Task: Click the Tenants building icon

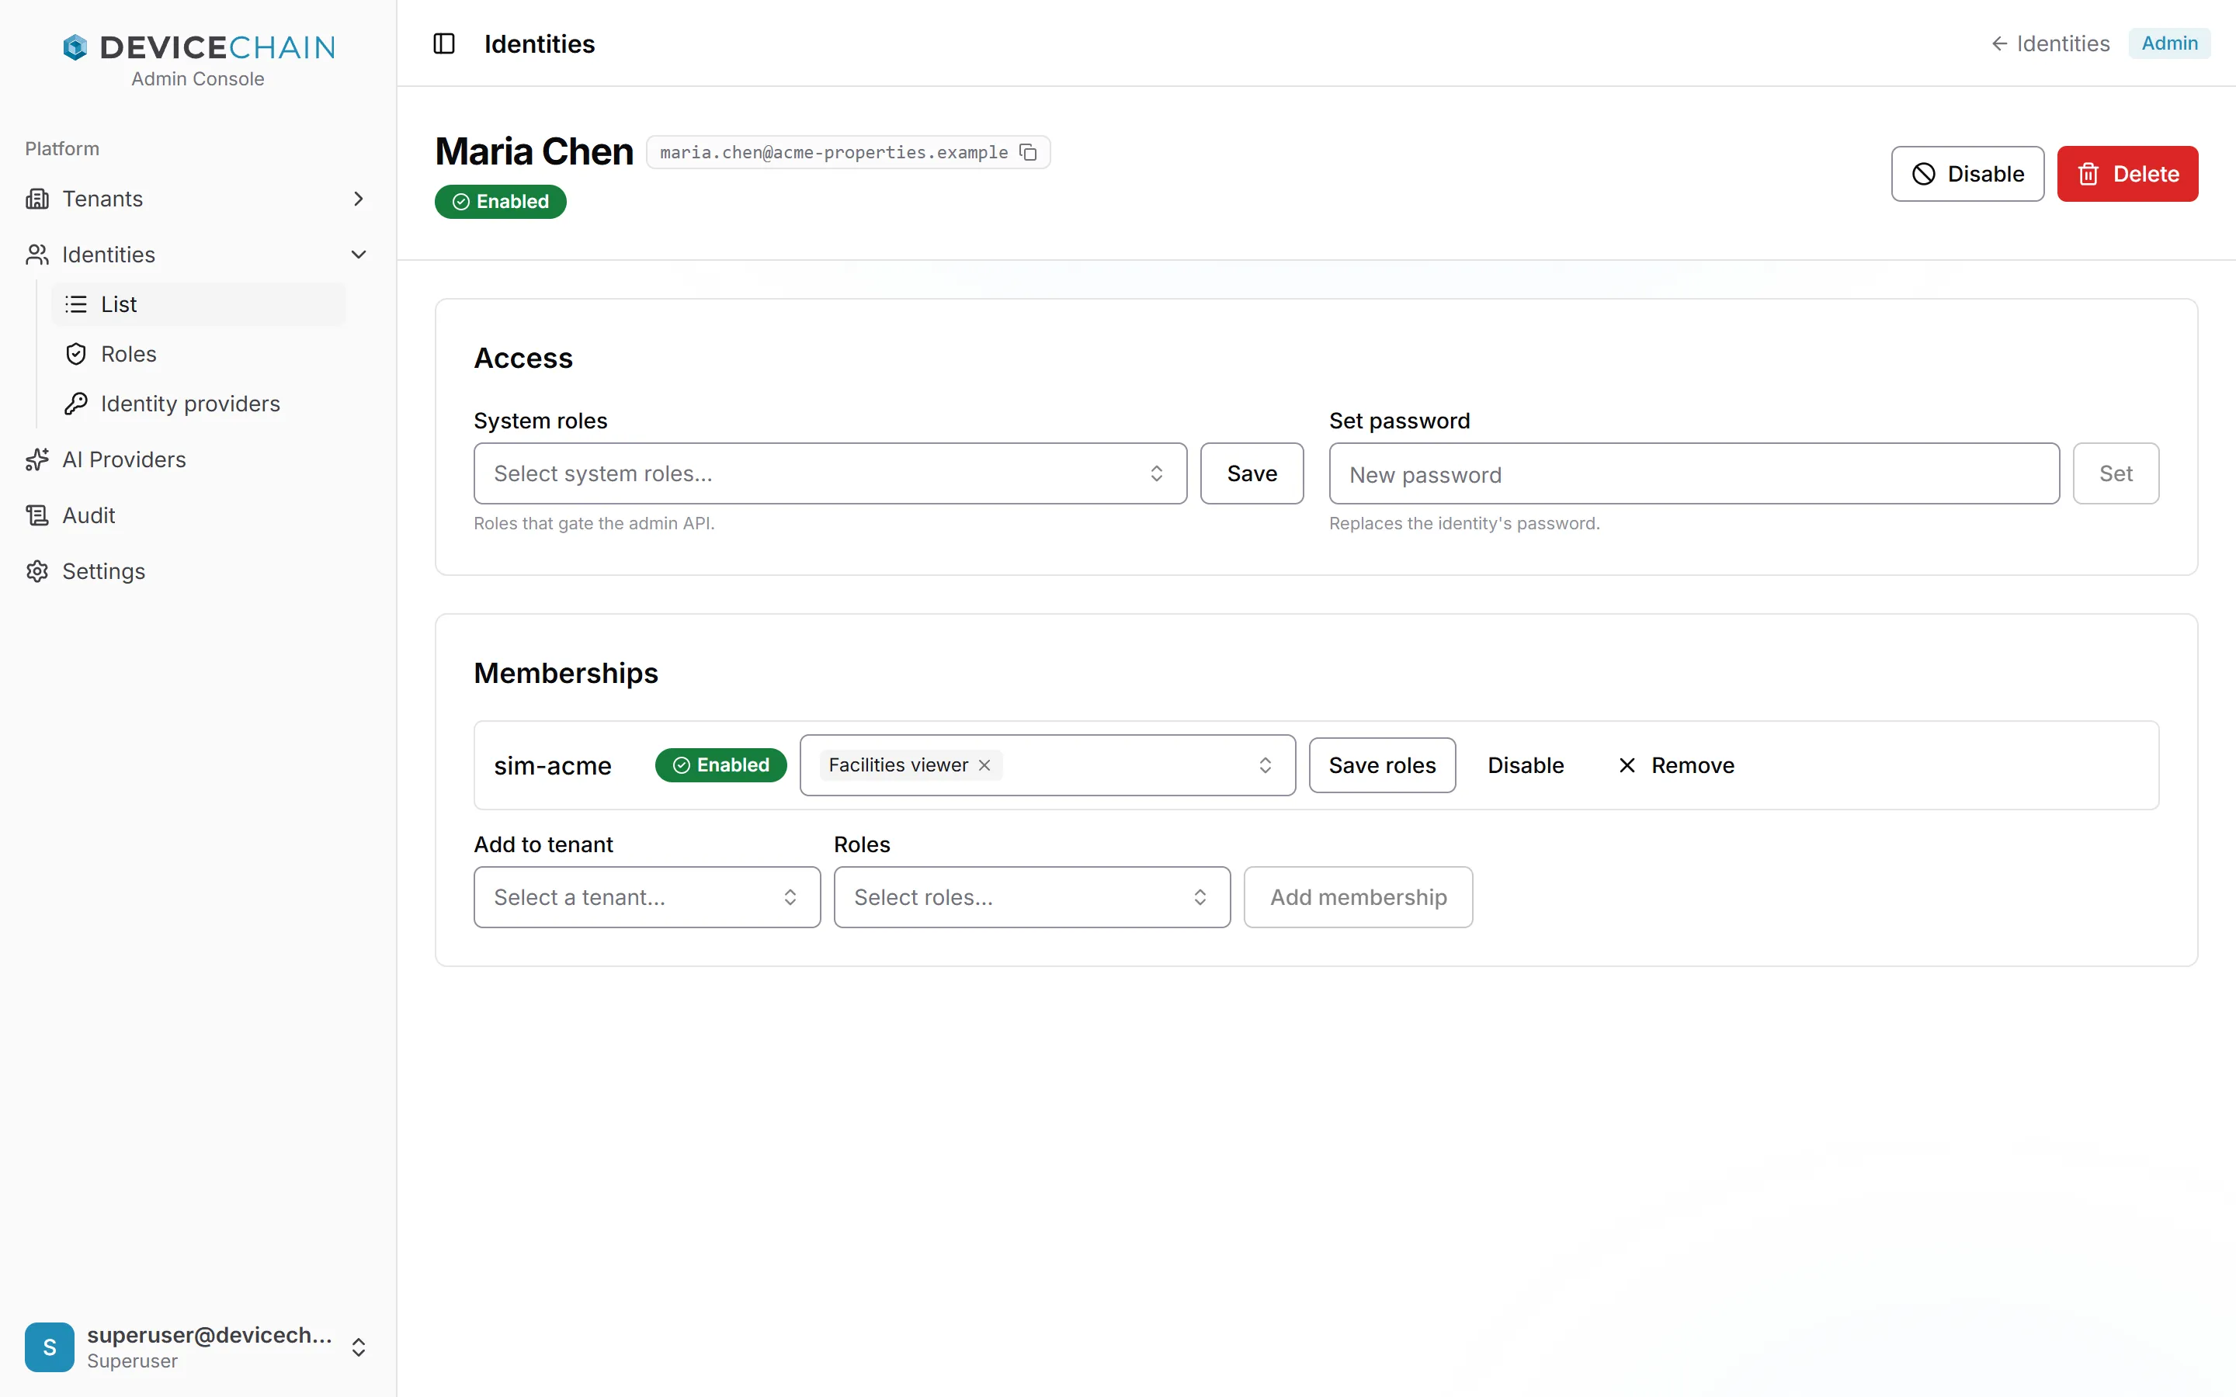Action: pos(37,199)
